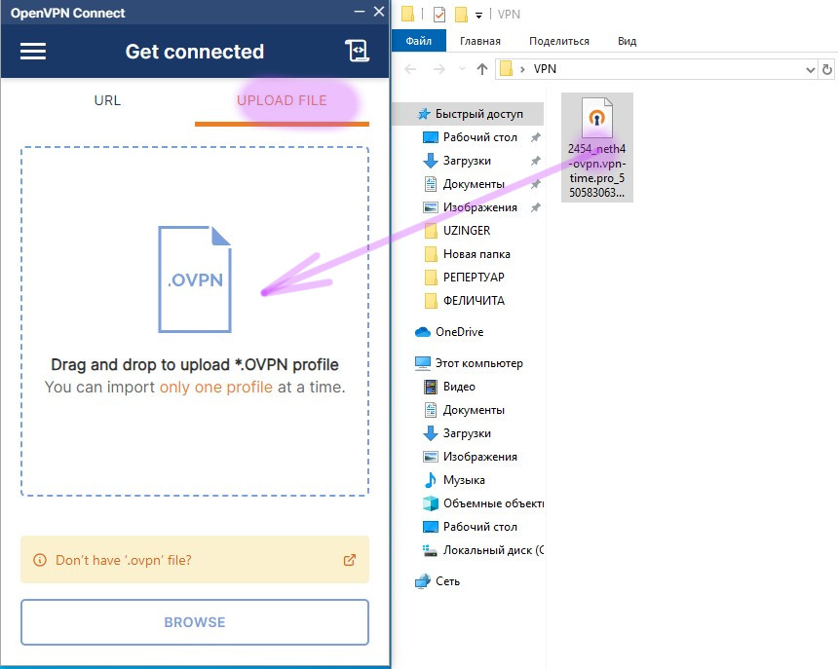Open the quick access toolbar customize dropdown
Screen dimensions: 838x669
tap(478, 15)
